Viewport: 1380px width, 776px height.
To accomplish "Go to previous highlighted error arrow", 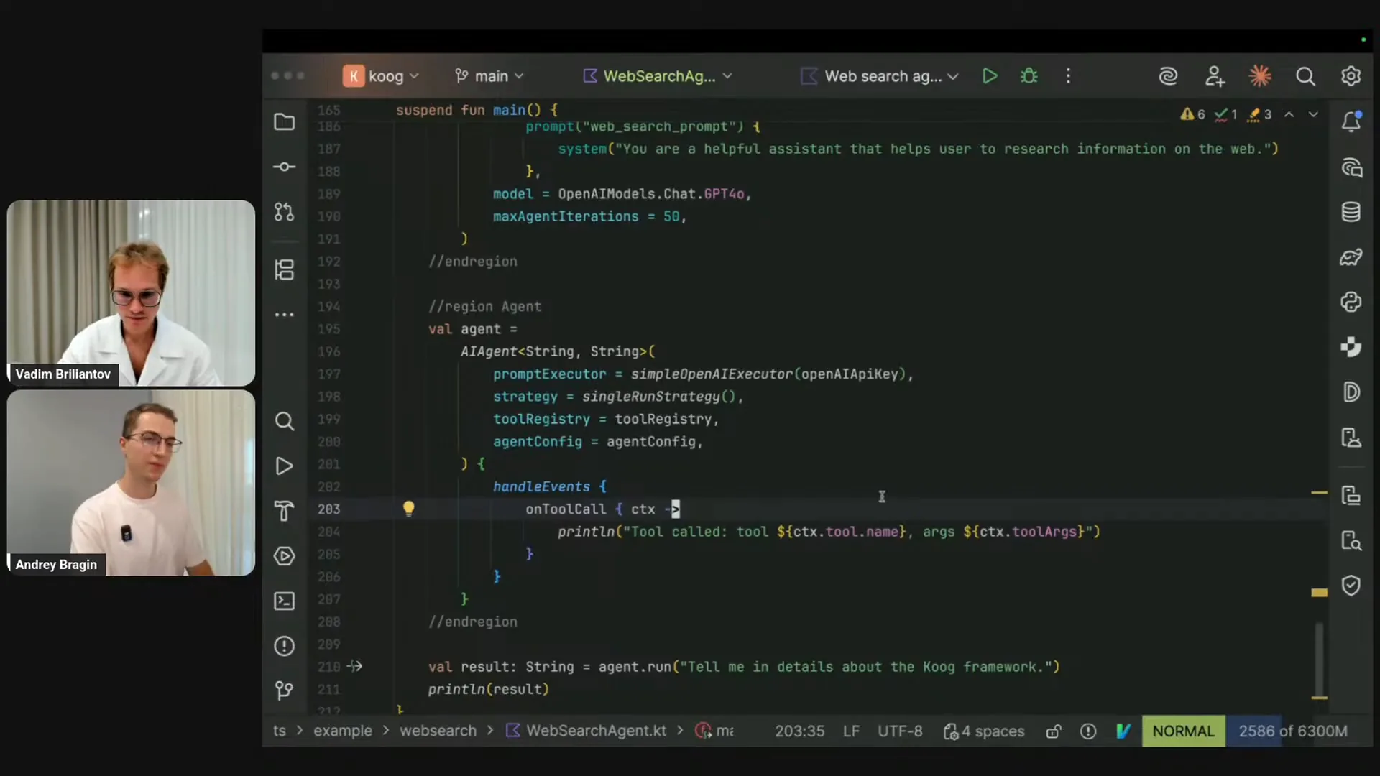I will click(x=1289, y=114).
